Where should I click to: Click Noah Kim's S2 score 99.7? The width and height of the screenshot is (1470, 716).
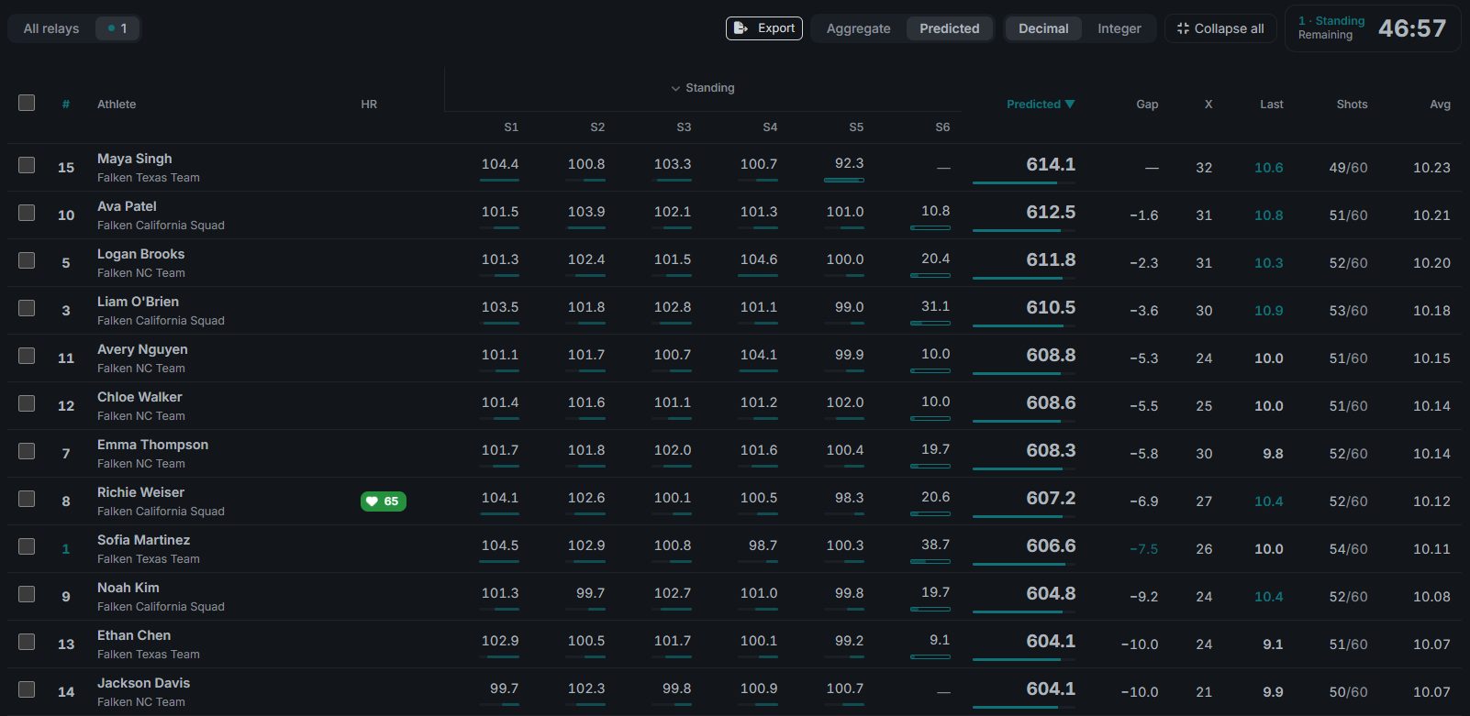[590, 593]
